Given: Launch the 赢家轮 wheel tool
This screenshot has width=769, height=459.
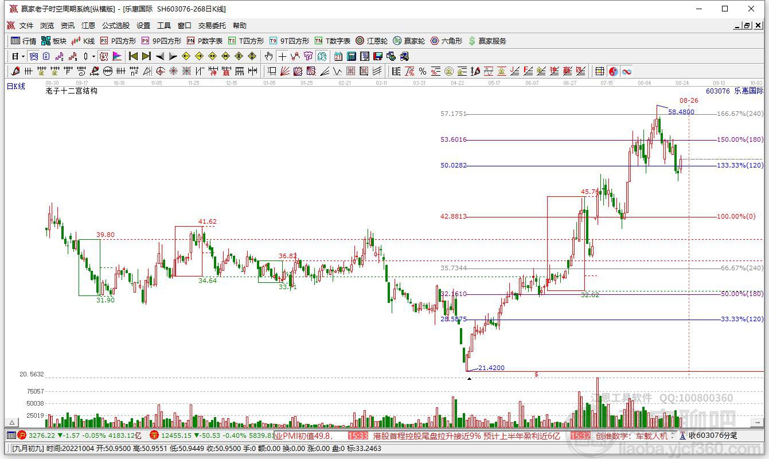Looking at the screenshot, I should tap(409, 41).
